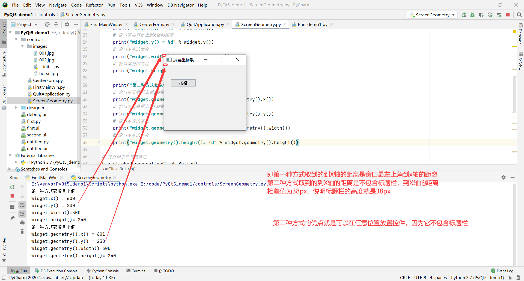Click the Debug bug icon in toolbar
Image resolution: width=524 pixels, height=281 pixels.
472,15
